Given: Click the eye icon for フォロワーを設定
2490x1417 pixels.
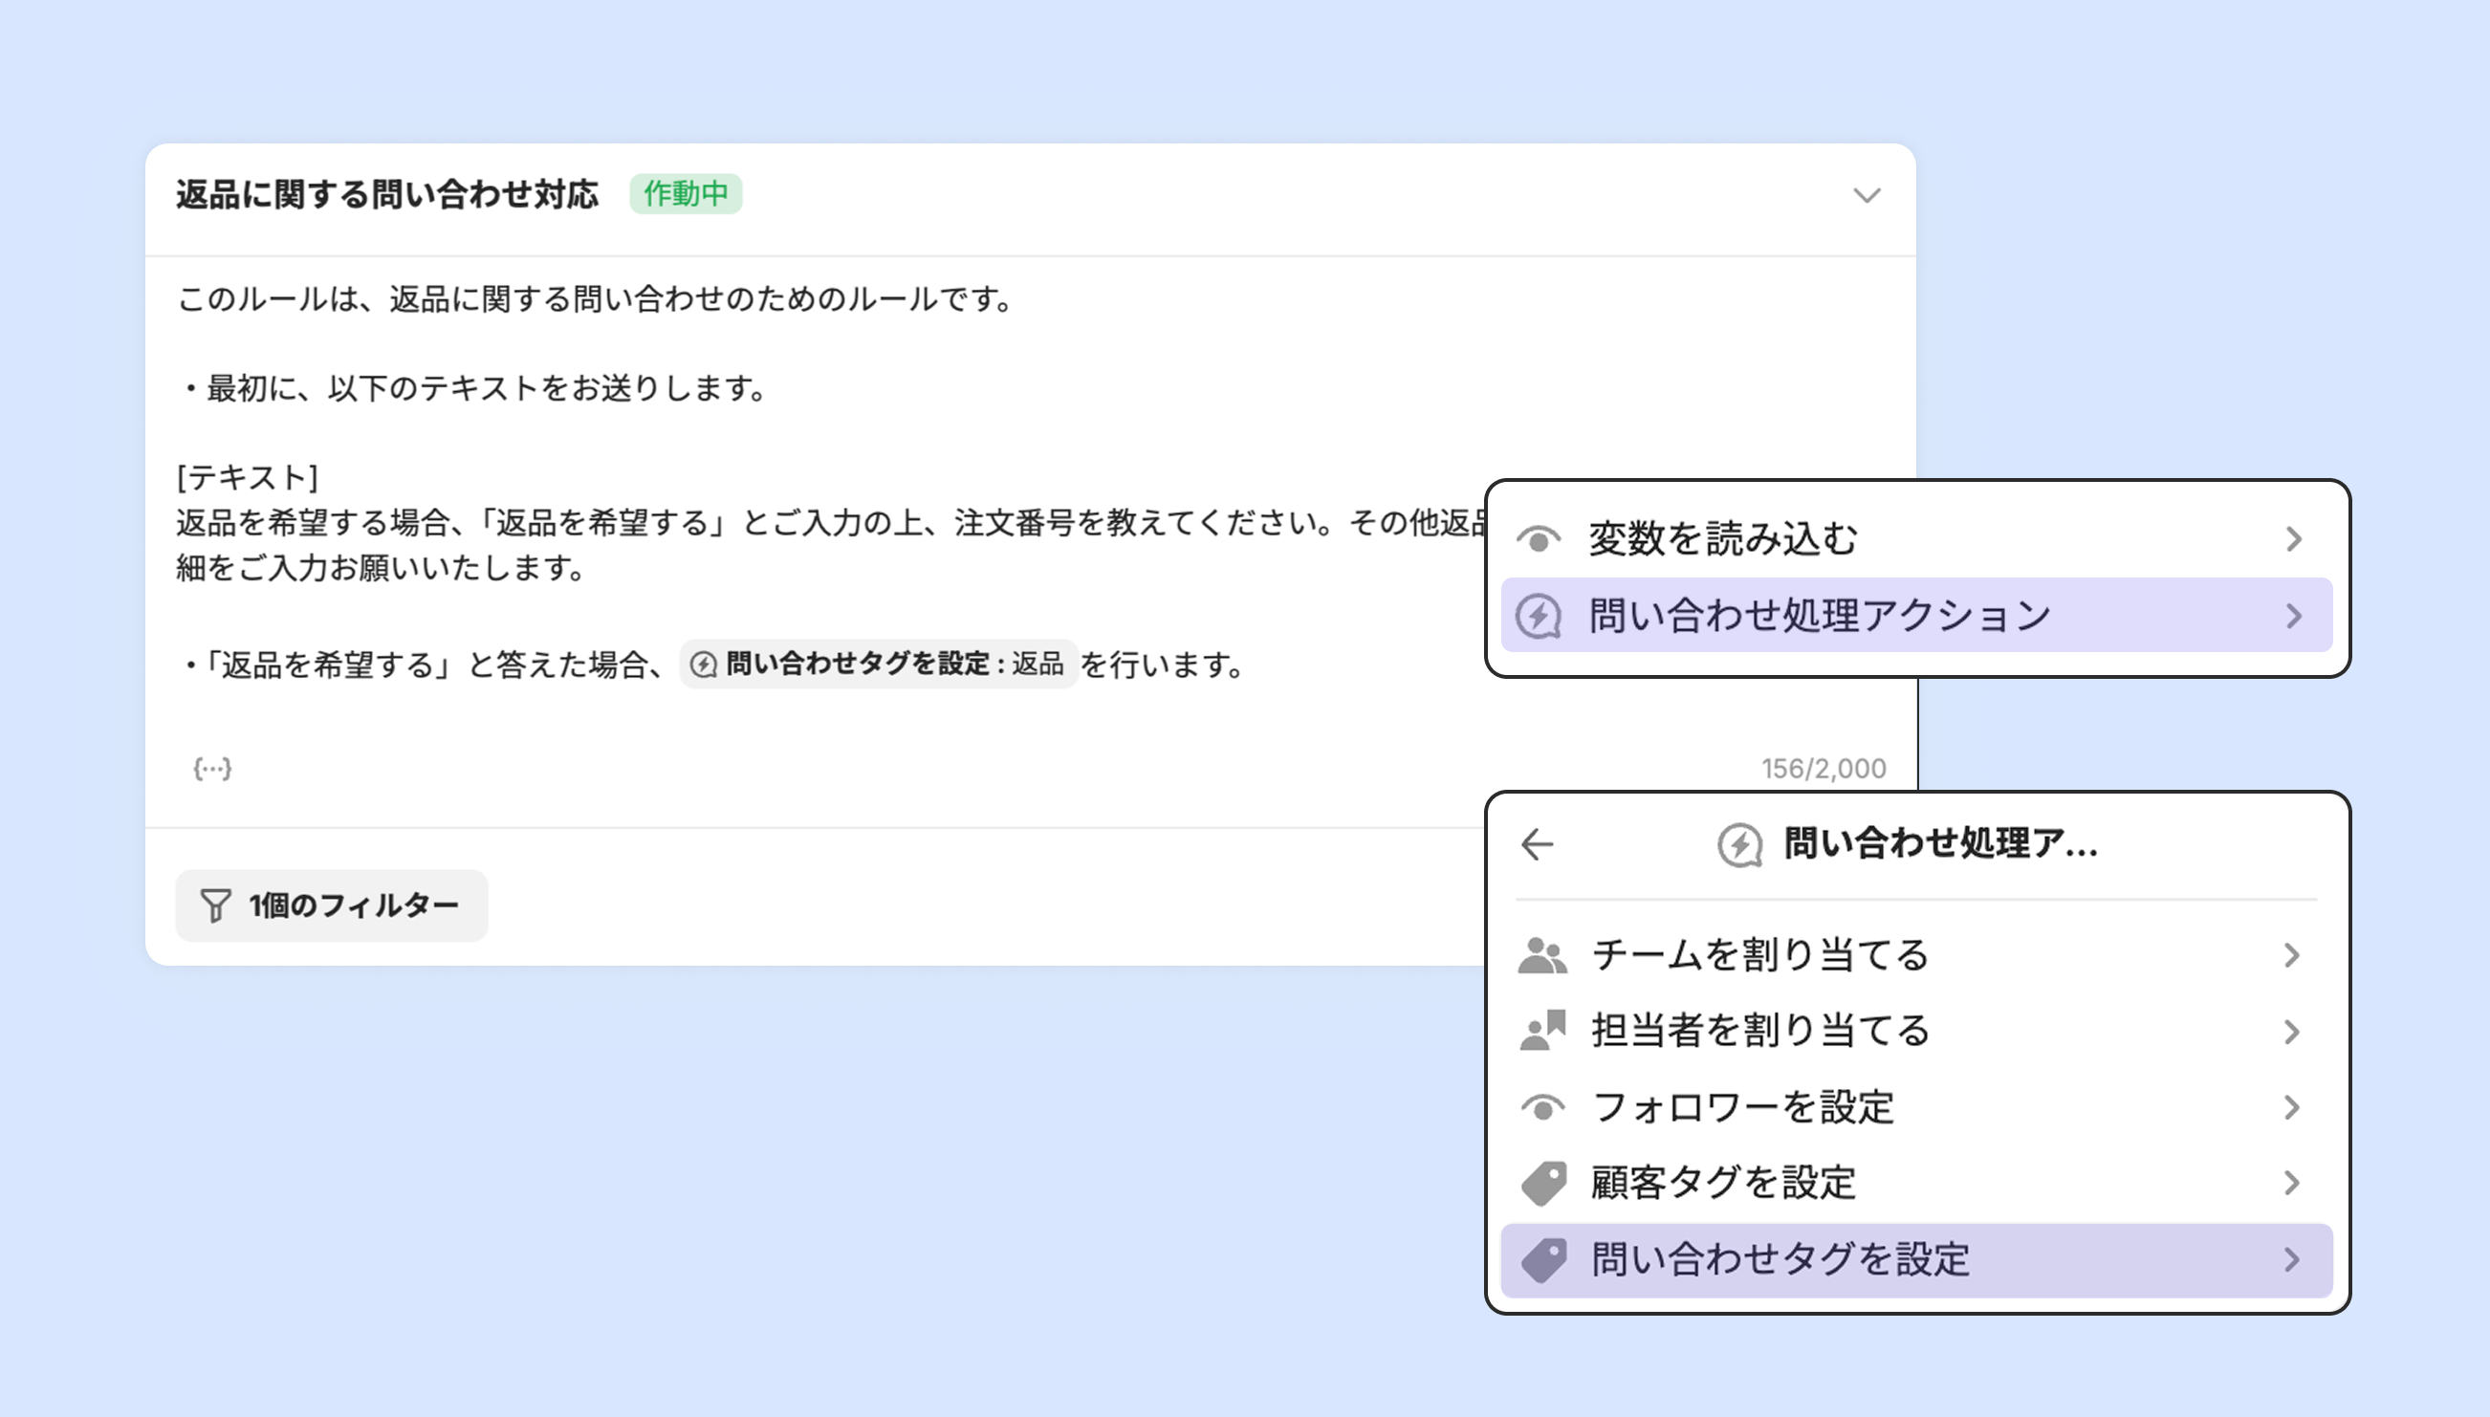Looking at the screenshot, I should point(1542,1107).
